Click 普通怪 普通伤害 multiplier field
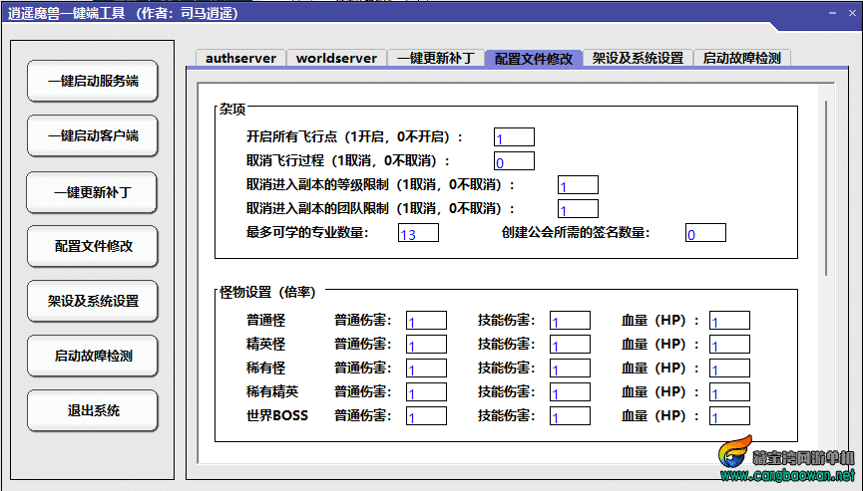Screen dimensions: 863x491 click(426, 321)
